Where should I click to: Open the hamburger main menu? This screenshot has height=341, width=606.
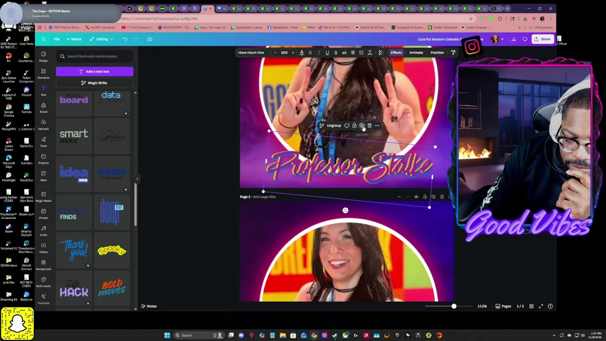44,39
